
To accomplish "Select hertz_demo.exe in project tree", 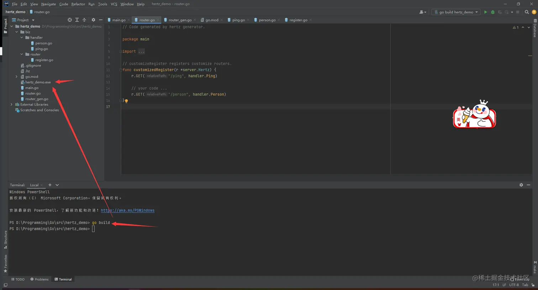I will tap(38, 82).
